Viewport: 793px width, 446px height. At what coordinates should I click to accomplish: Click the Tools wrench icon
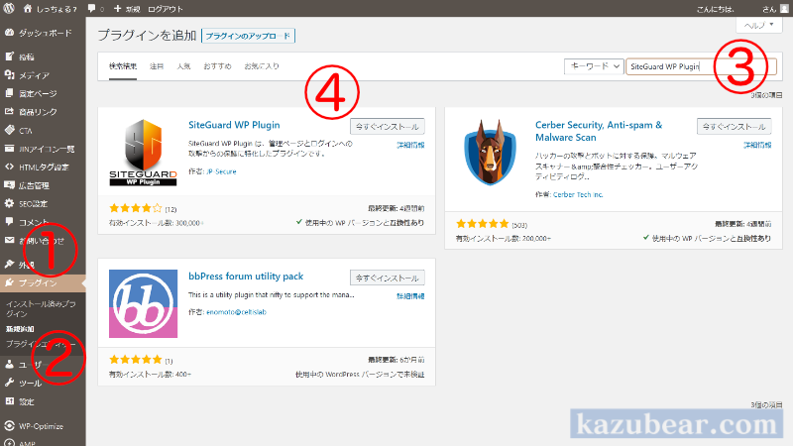point(9,383)
